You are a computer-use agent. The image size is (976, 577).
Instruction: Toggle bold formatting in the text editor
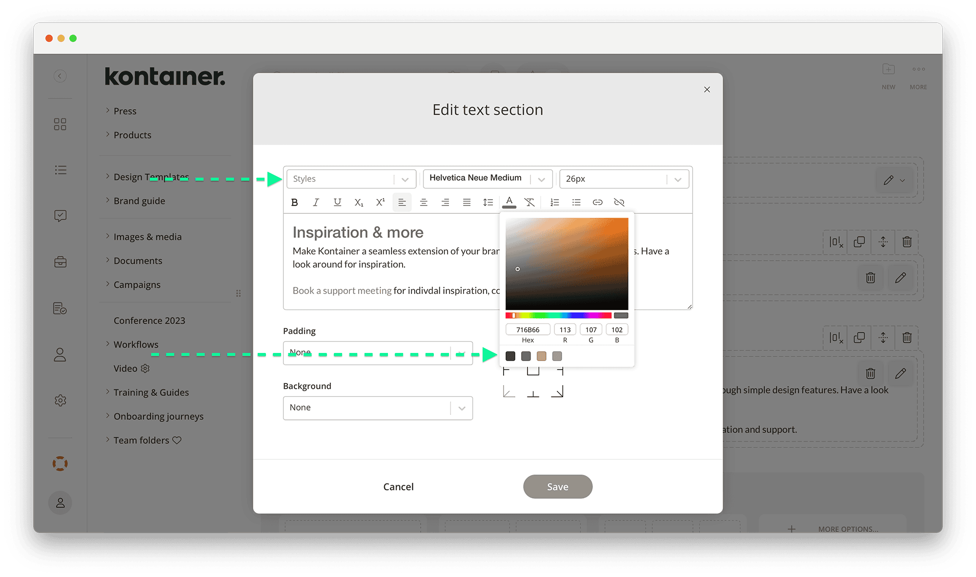tap(294, 202)
